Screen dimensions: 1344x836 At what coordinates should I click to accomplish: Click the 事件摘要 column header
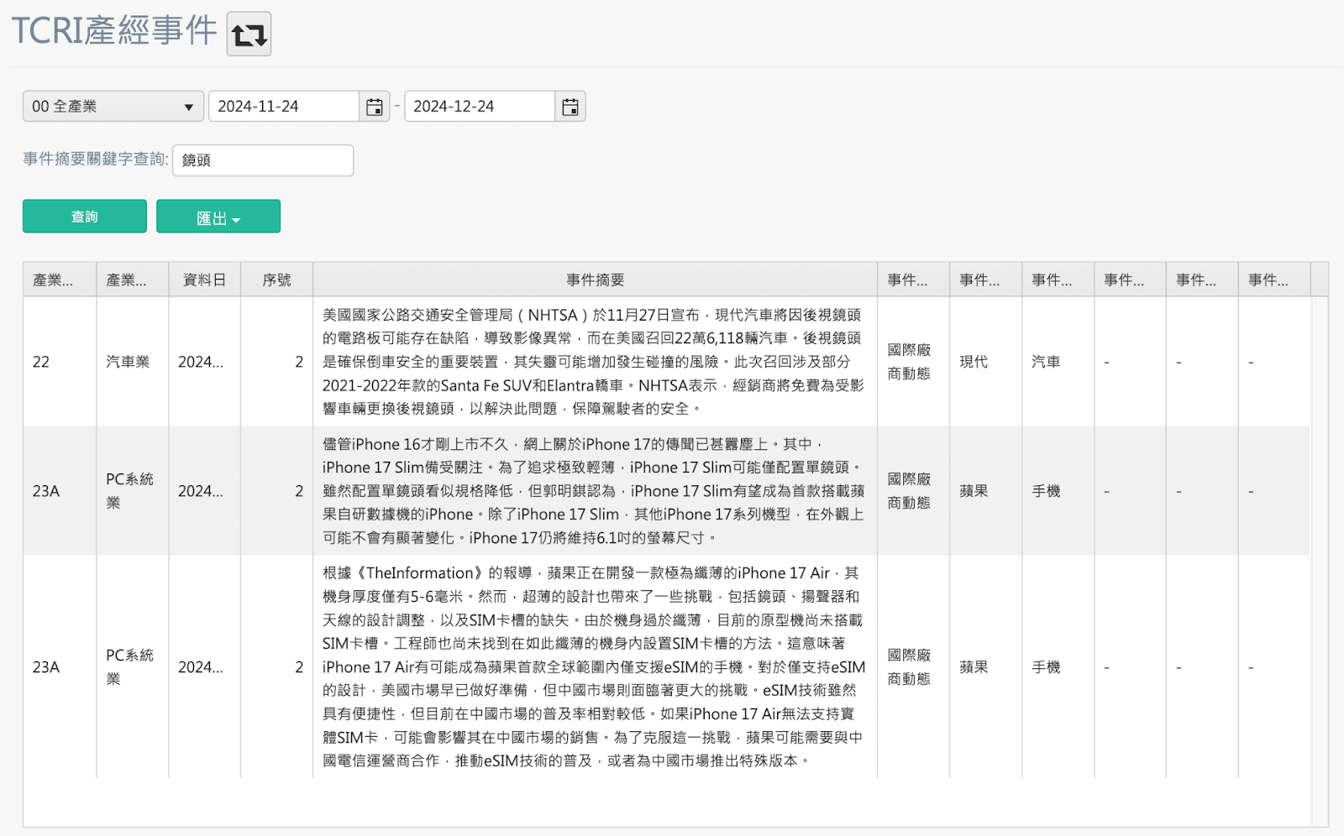(x=595, y=280)
